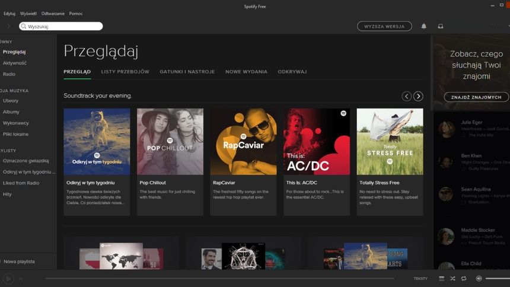Toggle repeat playback

[464, 278]
